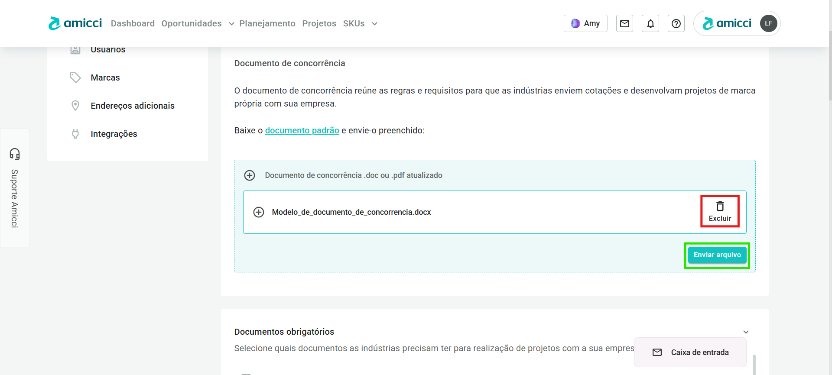Click plus icon beside Modelo_de_documento_de_concorrencia.docx
Screen dimensions: 832x375
coord(259,212)
